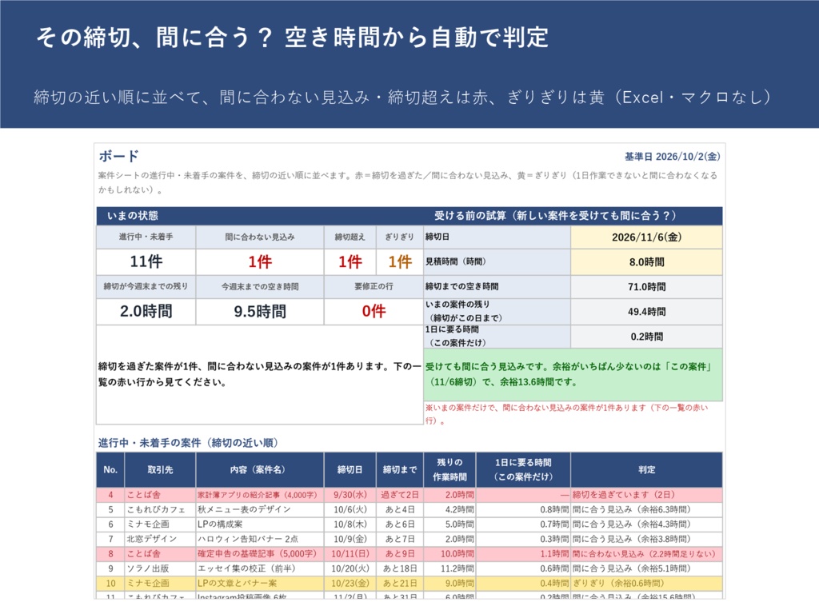
Task: Click the 10/23(金) deadline cell
Action: coord(350,583)
